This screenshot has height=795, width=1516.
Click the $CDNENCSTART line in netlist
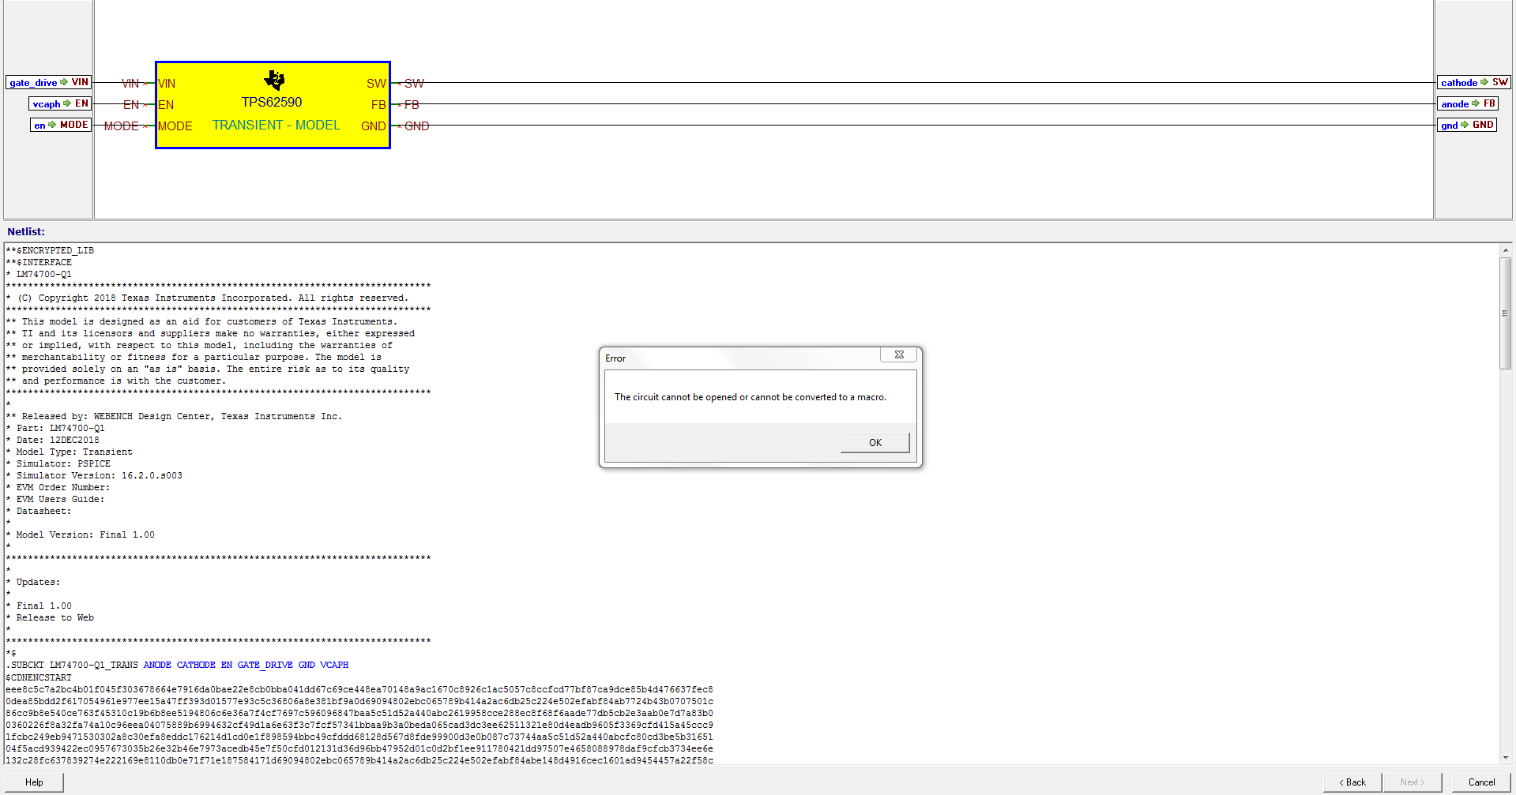39,677
